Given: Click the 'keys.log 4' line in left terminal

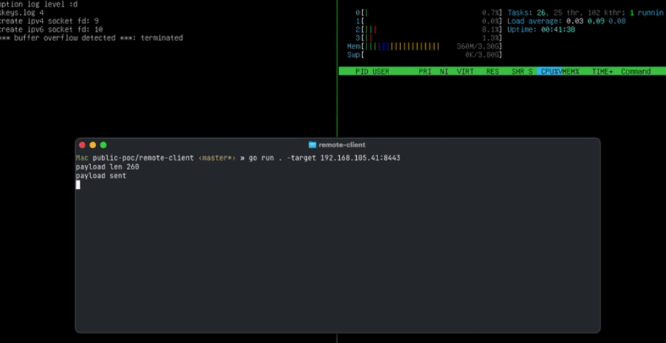Looking at the screenshot, I should click(22, 12).
